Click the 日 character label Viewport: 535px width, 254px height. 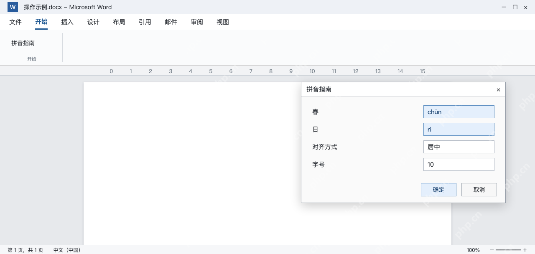tap(316, 130)
